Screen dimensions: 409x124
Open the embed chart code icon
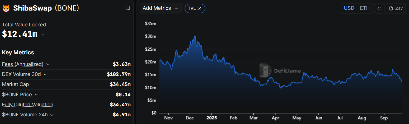[379, 8]
